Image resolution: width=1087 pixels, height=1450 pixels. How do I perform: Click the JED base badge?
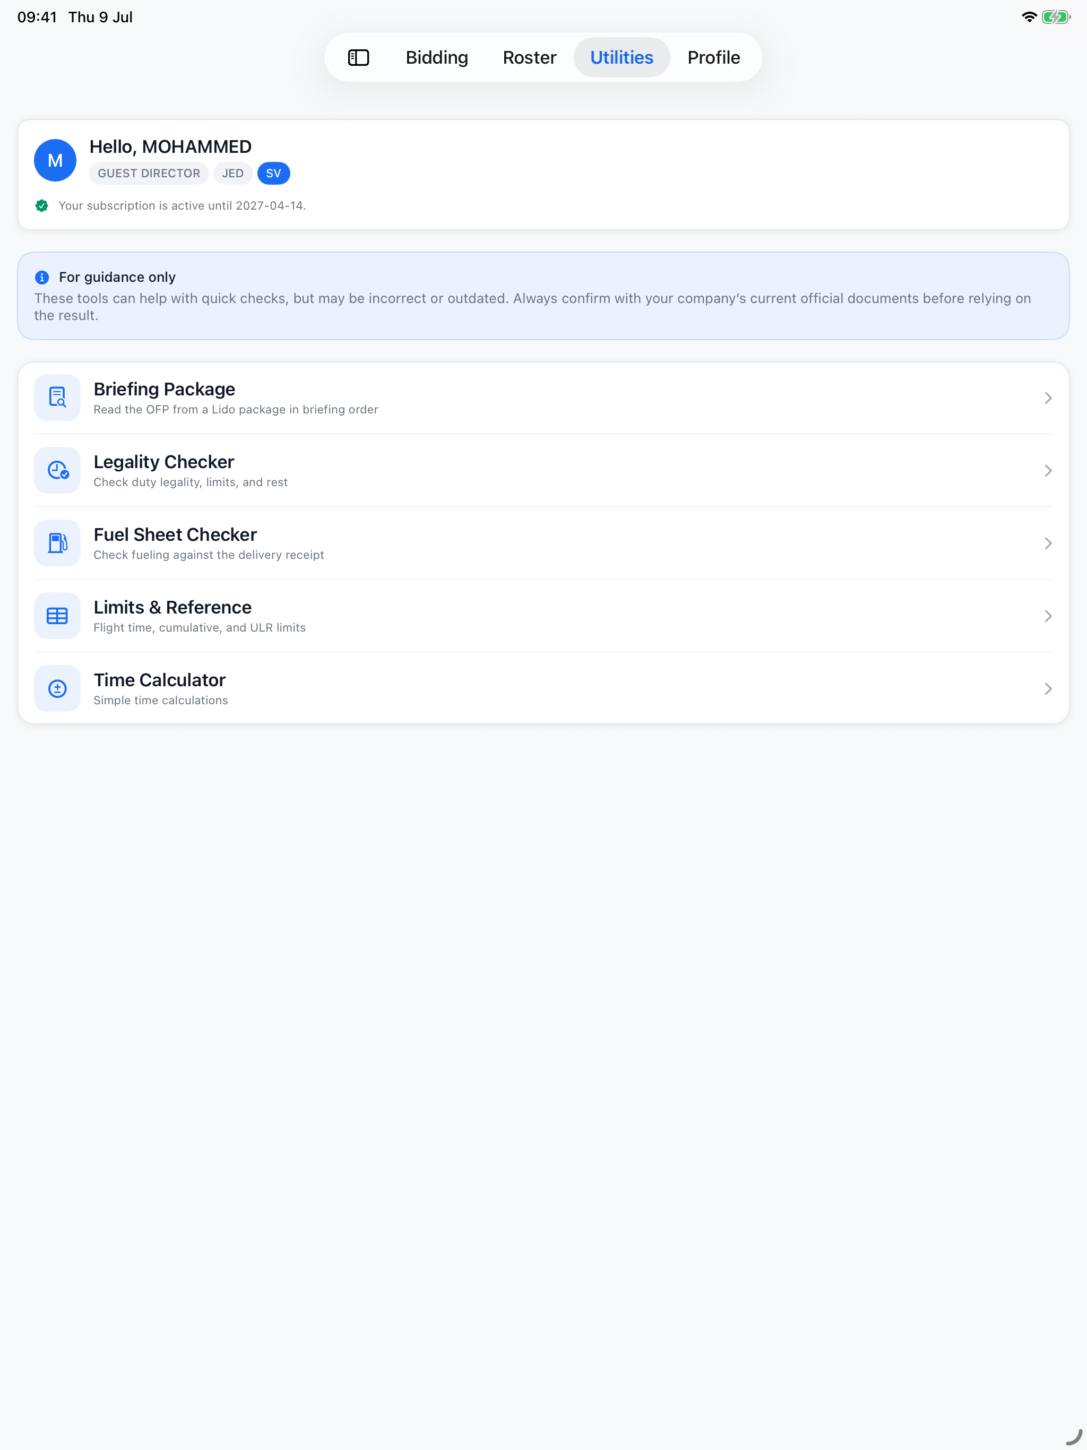pyautogui.click(x=233, y=174)
